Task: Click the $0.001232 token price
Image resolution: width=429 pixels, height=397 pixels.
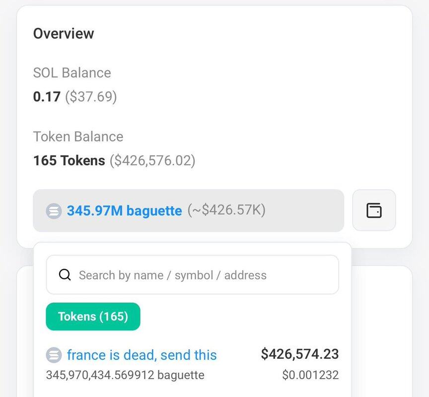Action: tap(310, 375)
